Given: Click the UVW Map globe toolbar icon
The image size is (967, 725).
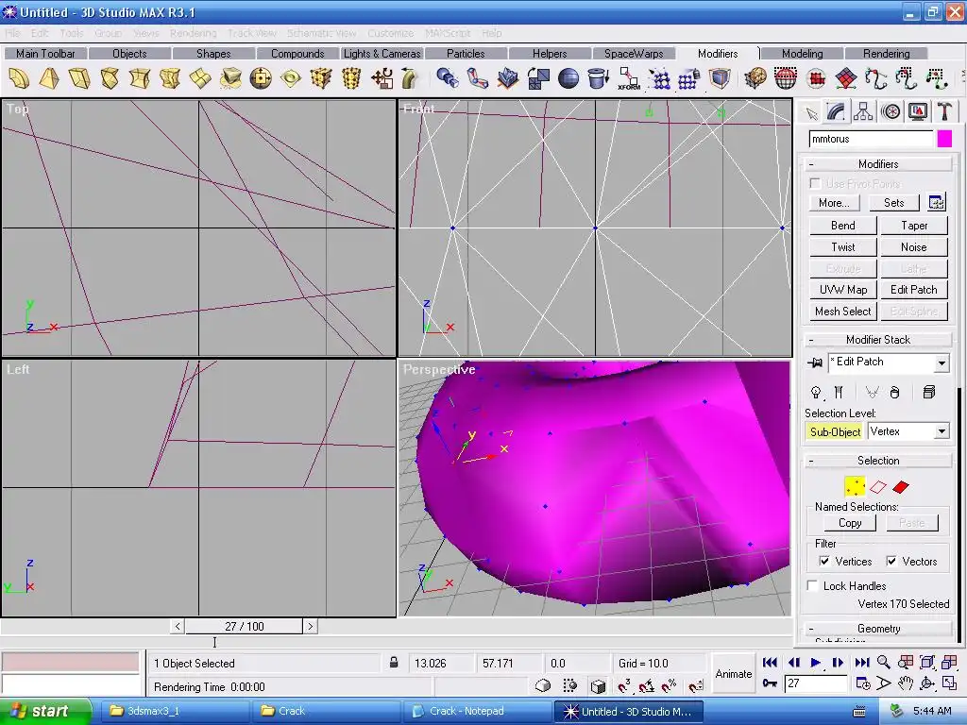Looking at the screenshot, I should (785, 78).
